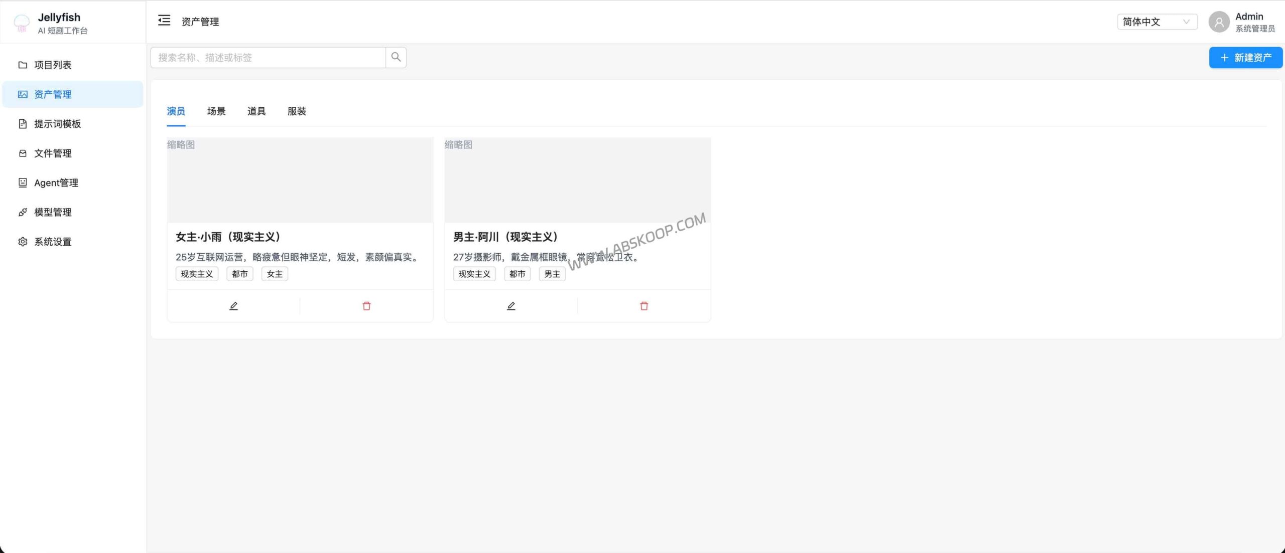Click the 女主 tag on 小雨's card
The height and width of the screenshot is (553, 1285).
click(275, 274)
